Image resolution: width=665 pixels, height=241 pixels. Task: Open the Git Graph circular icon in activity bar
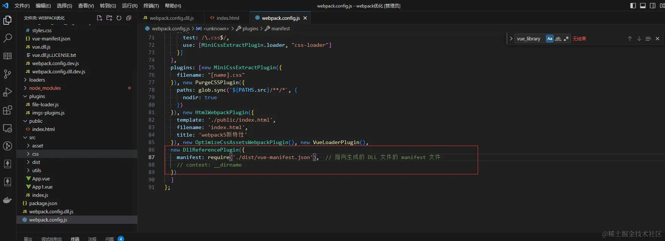pos(8,146)
